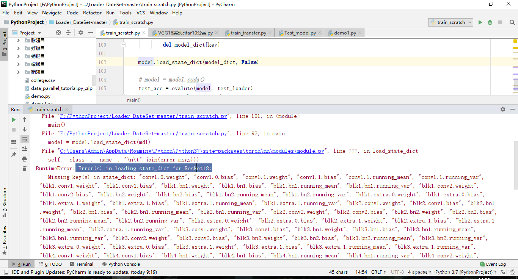Image resolution: width=518 pixels, height=279 pixels.
Task: Hide the Run tool window
Action: [x=512, y=109]
